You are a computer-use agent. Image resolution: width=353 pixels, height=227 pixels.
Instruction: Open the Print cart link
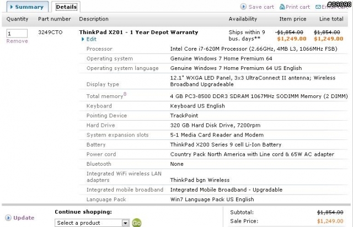298,7
